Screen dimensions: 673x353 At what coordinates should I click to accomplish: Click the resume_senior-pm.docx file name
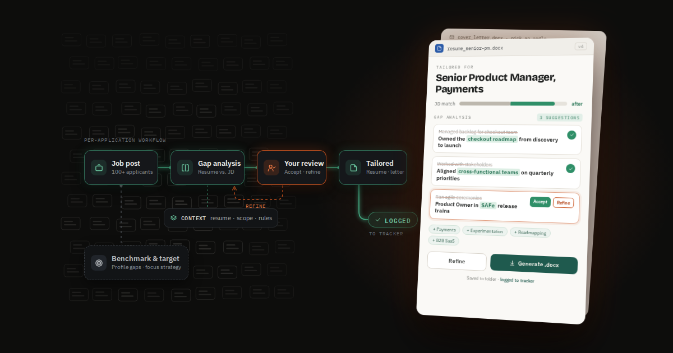pos(475,48)
